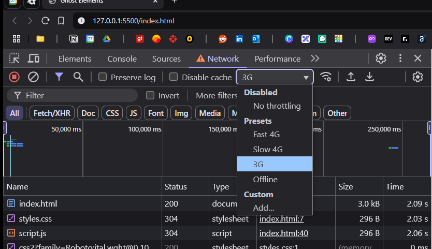Enable Preserve log checkbox
The width and height of the screenshot is (432, 249).
(x=103, y=77)
